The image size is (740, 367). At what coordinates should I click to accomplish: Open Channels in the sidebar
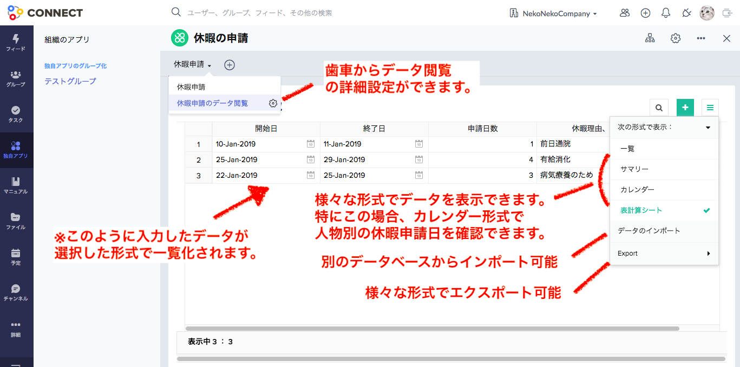pyautogui.click(x=16, y=292)
